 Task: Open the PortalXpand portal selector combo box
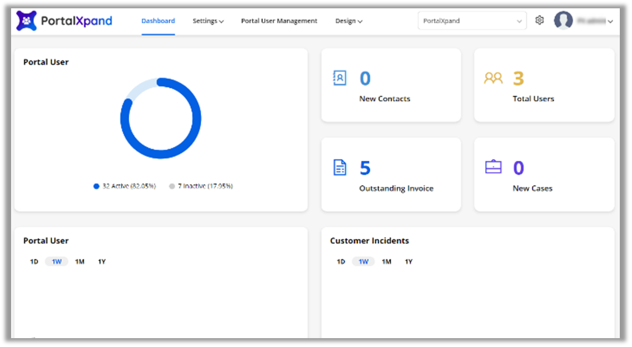(x=472, y=21)
